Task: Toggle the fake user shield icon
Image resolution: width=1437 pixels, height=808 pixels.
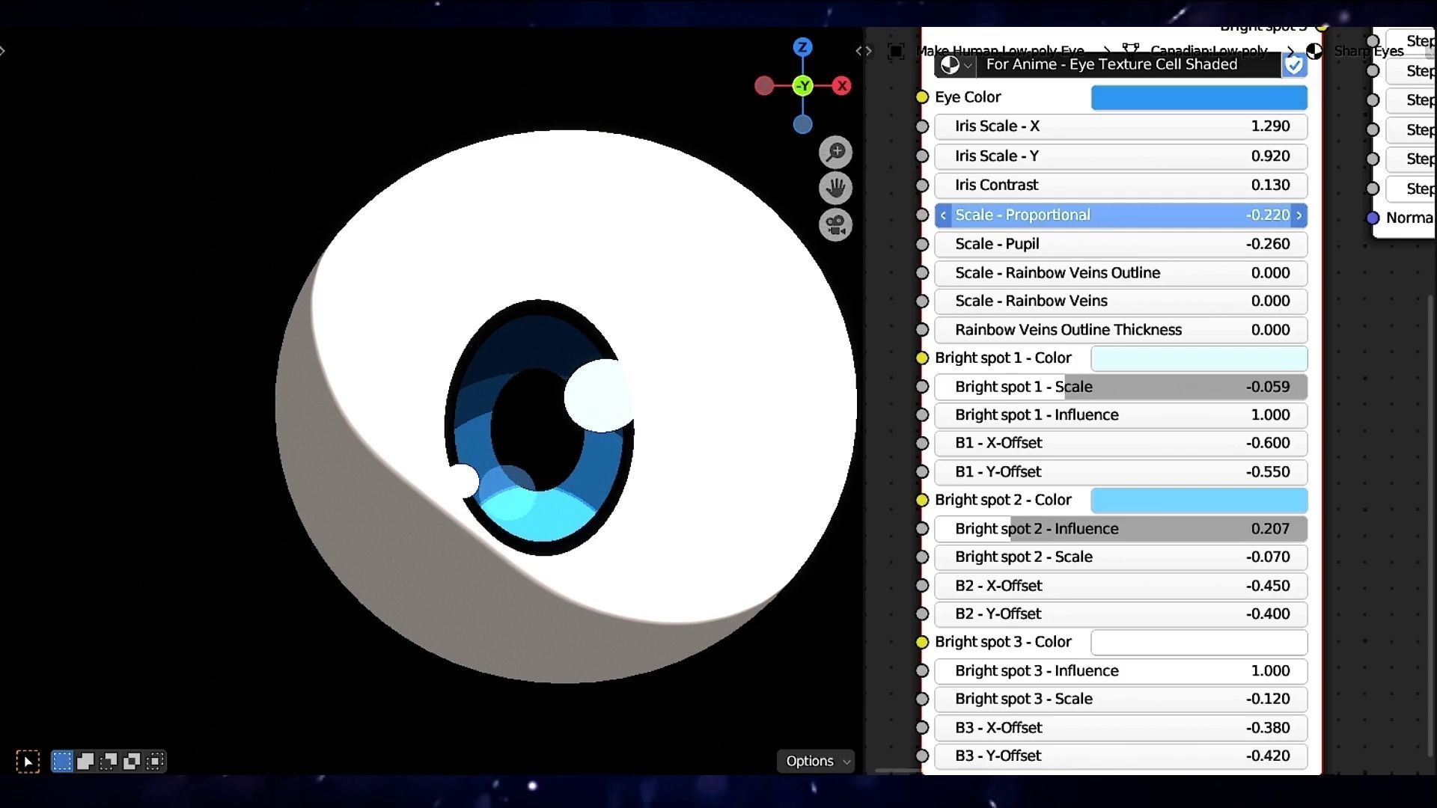Action: (x=1293, y=65)
